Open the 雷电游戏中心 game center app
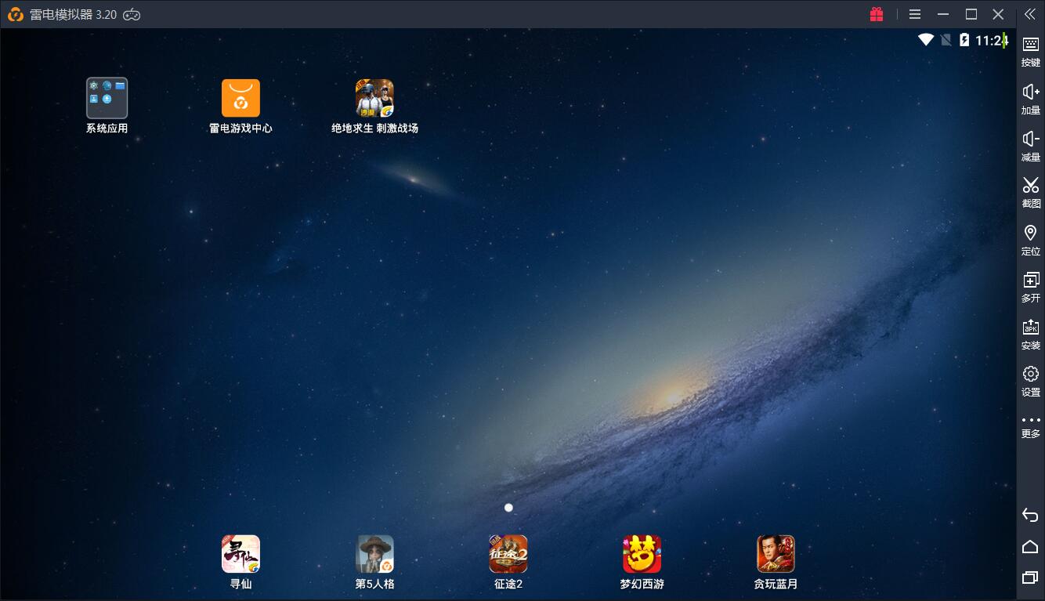 point(240,97)
